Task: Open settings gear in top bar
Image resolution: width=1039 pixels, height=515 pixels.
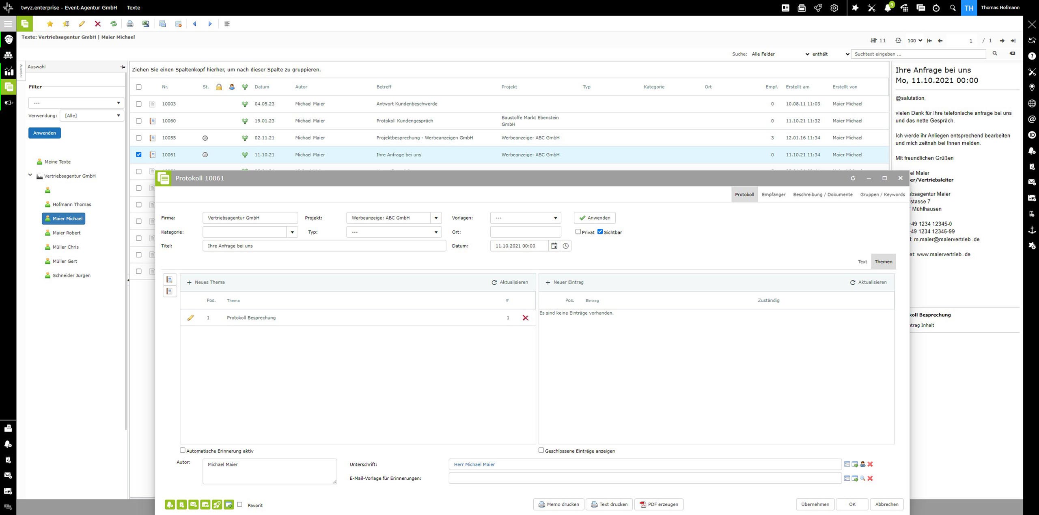Action: (834, 8)
